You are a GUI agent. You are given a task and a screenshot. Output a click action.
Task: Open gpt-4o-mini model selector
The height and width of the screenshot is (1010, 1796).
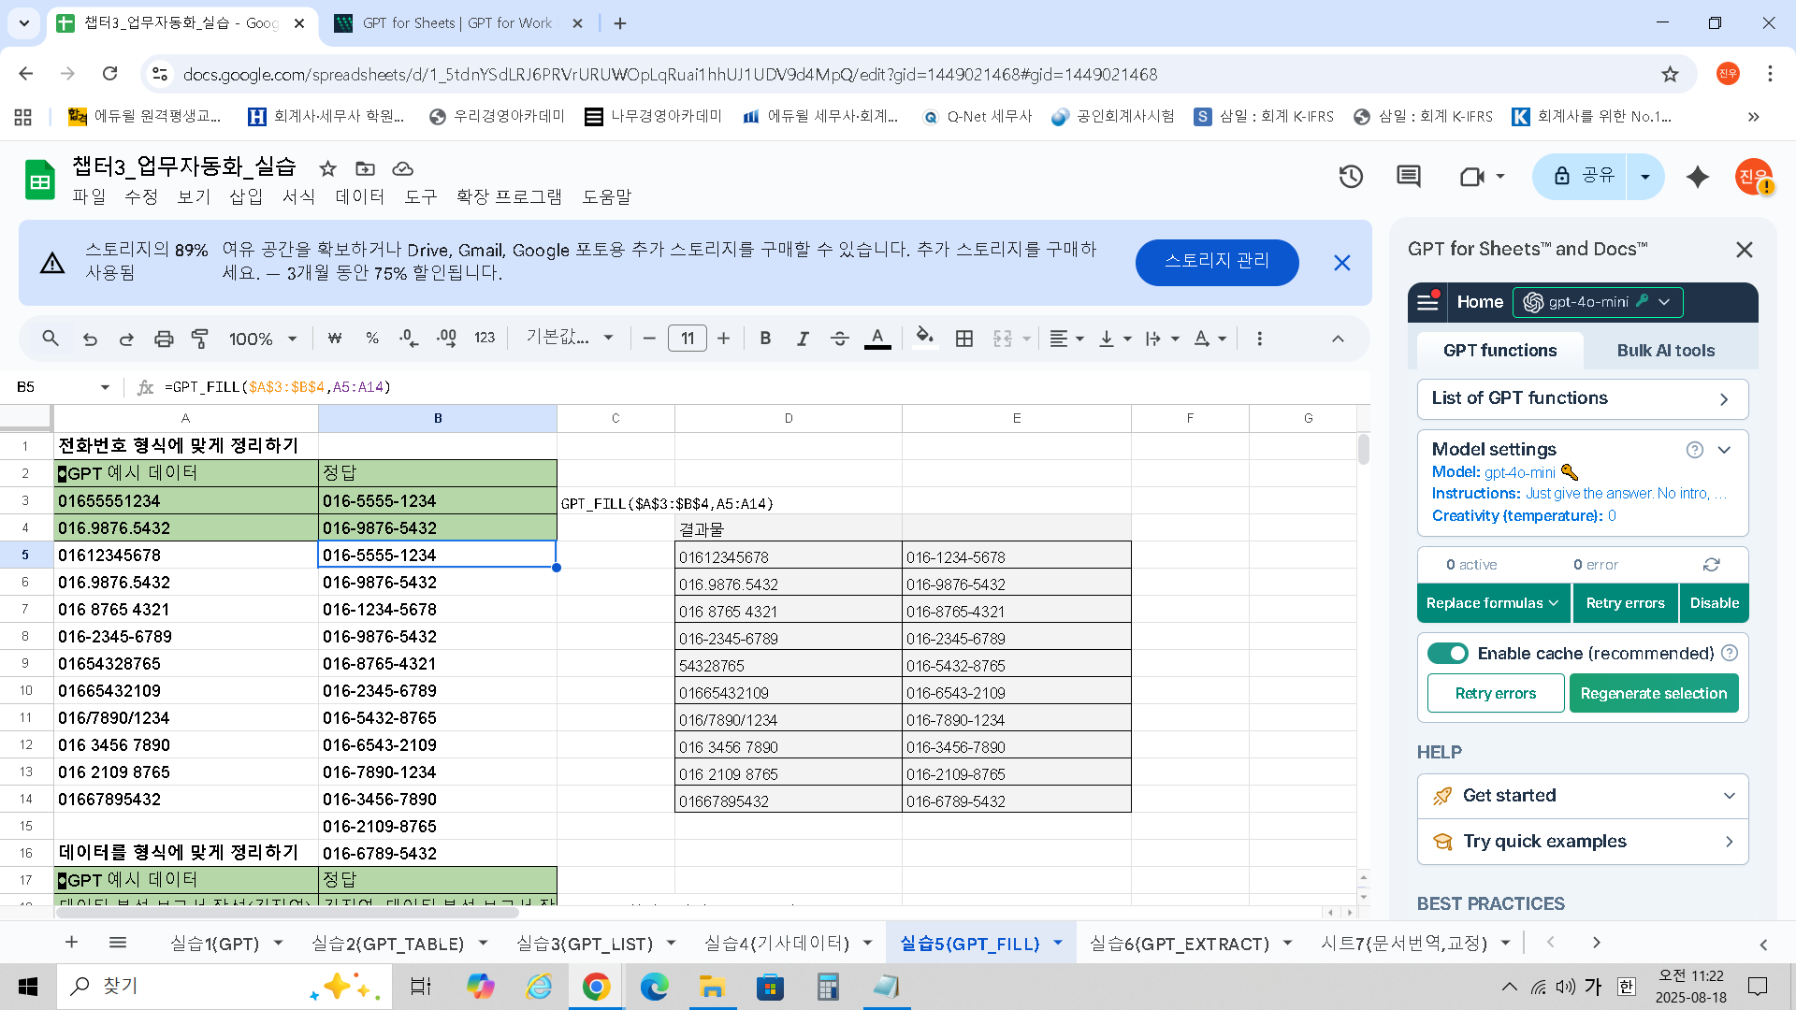click(x=1598, y=302)
